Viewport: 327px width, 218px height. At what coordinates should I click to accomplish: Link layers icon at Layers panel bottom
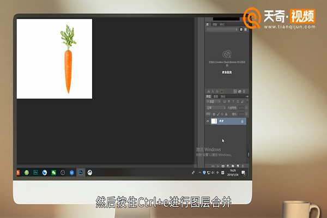[213, 166]
